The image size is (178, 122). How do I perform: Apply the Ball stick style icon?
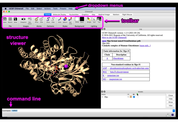coord(70,19)
